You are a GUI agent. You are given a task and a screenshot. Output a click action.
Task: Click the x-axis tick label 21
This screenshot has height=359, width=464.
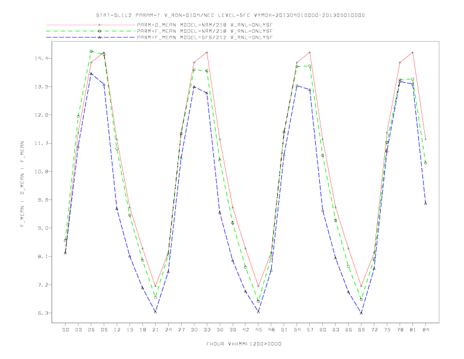(155, 330)
